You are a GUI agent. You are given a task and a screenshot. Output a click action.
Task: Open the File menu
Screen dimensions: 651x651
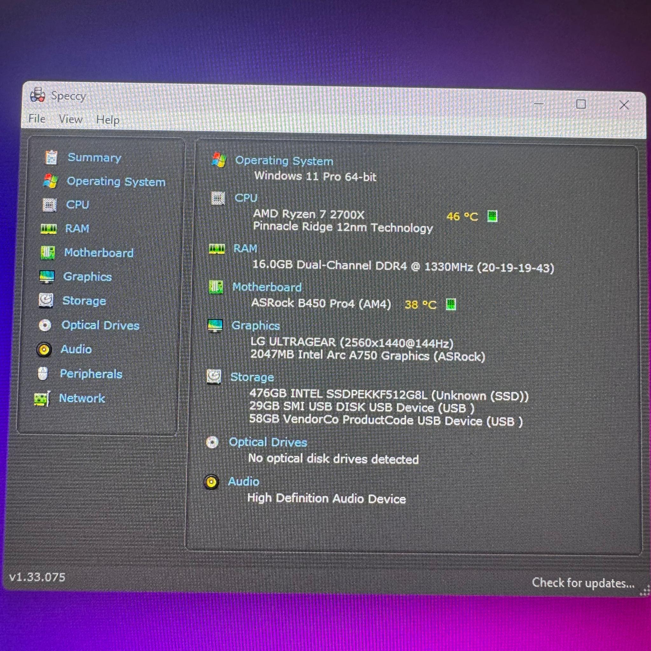pos(37,119)
